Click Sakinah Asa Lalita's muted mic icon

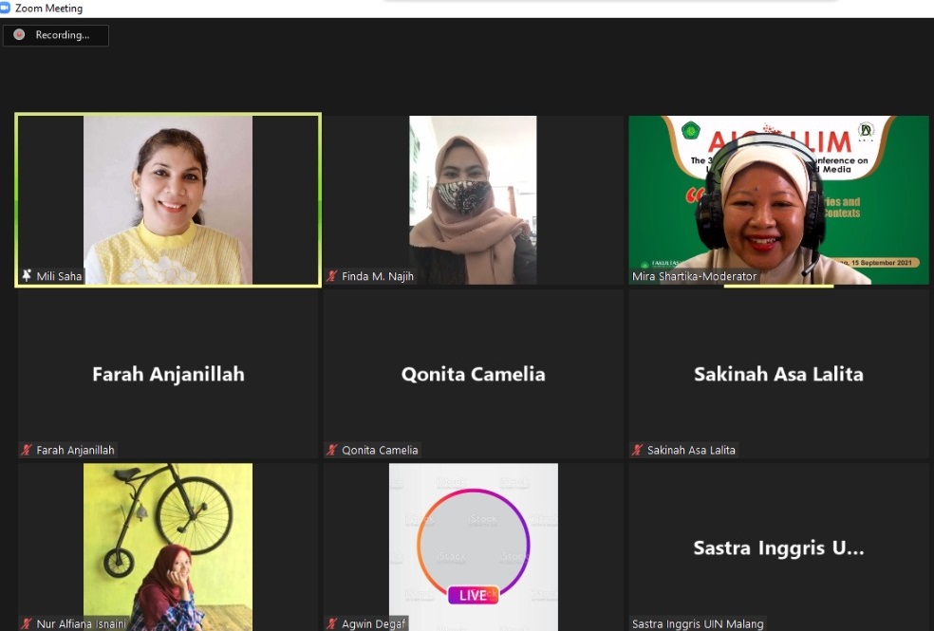tap(638, 450)
